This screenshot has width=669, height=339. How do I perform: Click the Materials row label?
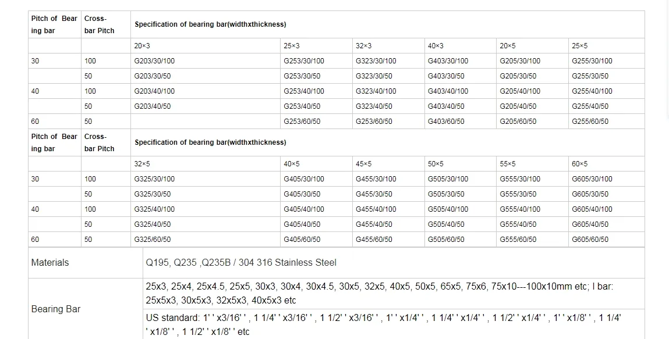point(50,263)
